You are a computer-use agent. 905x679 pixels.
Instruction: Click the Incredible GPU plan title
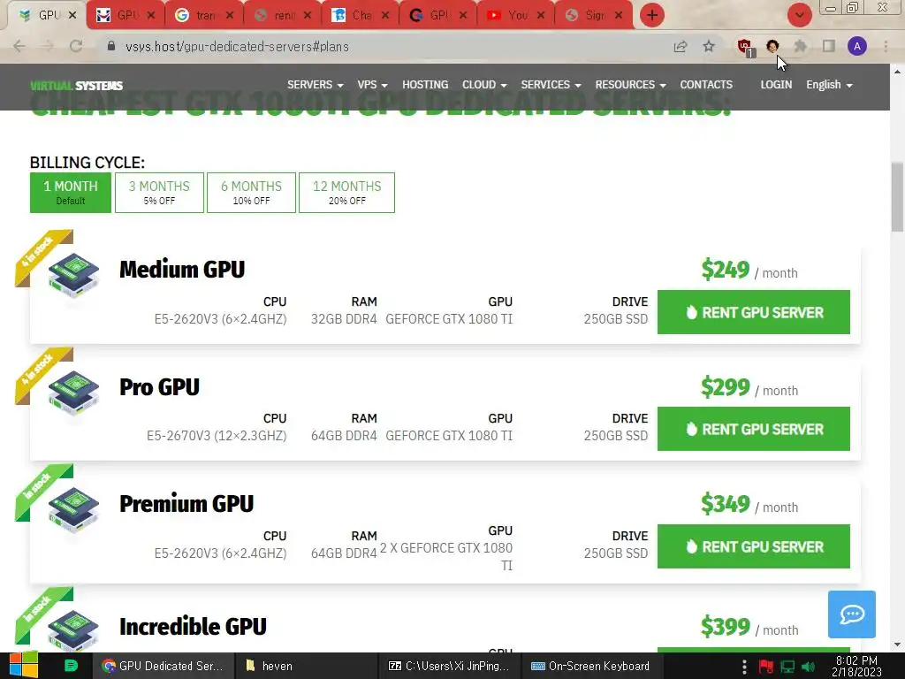tap(193, 627)
